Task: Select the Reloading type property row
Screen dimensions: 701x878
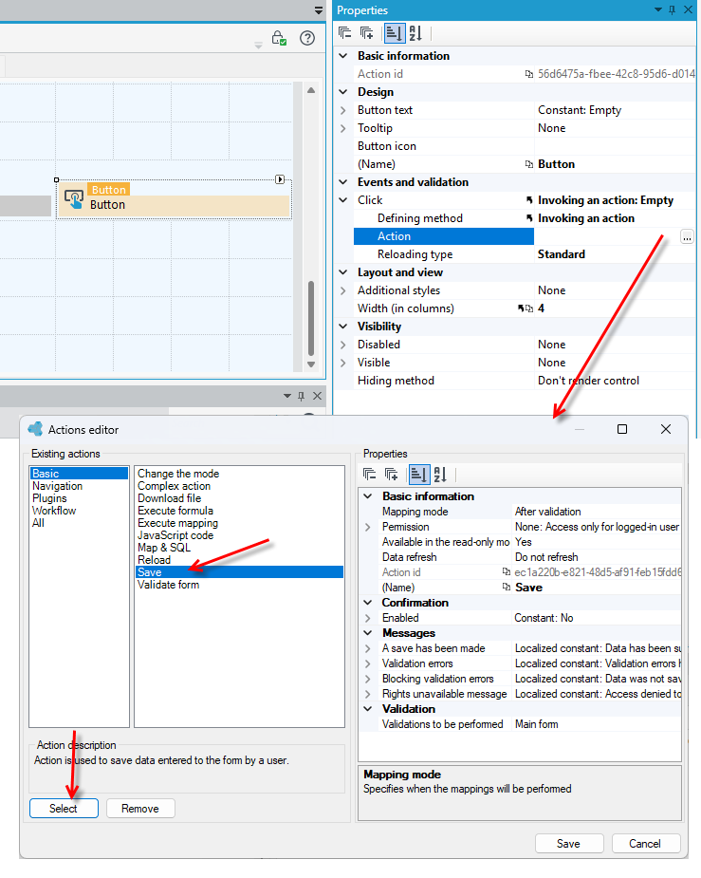Action: pyautogui.click(x=525, y=254)
